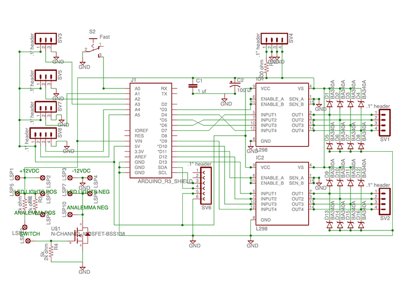Click diode D8 symbol

[361, 146]
